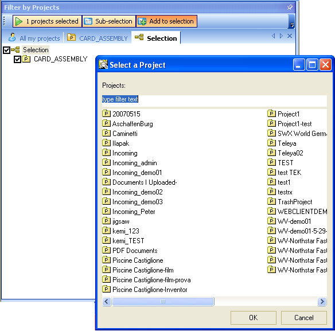Uncheck the Selection root checkbox
This screenshot has height=331, width=335.
(x=6, y=50)
